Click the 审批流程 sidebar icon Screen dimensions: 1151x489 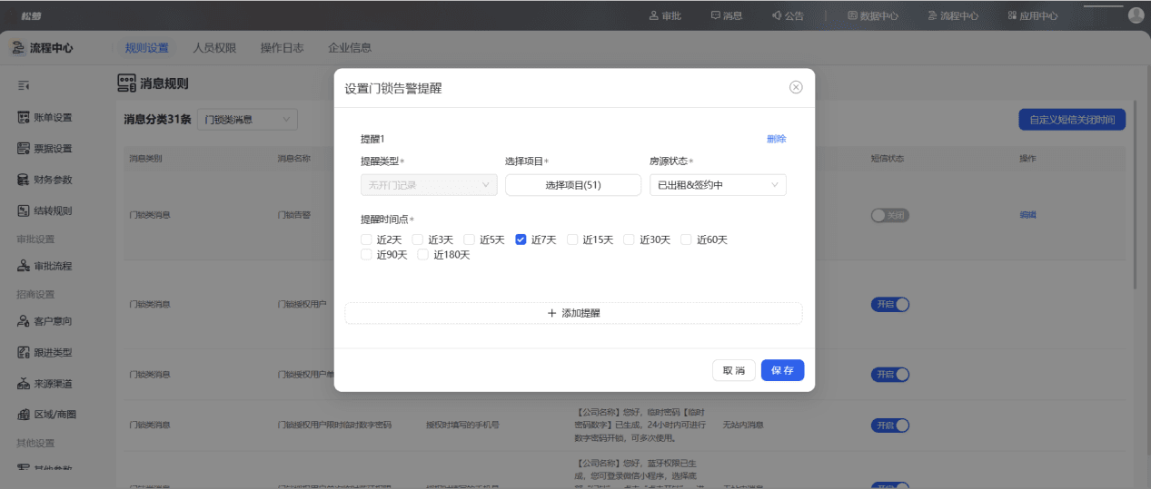point(25,266)
